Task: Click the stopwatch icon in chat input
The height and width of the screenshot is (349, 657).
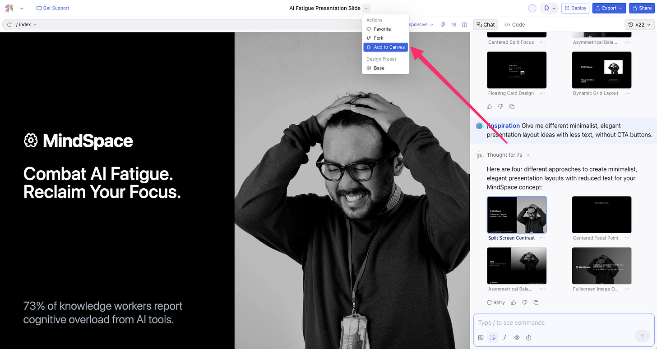Action: pos(528,338)
